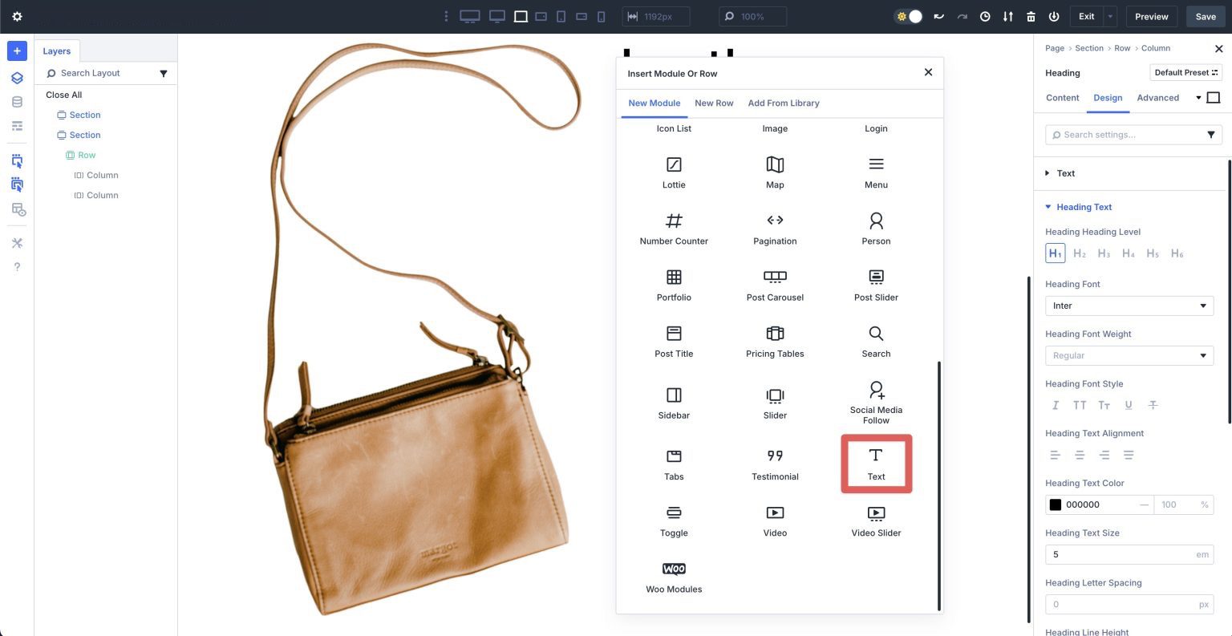Open the Heading Font dropdown
The image size is (1232, 636).
click(1129, 306)
